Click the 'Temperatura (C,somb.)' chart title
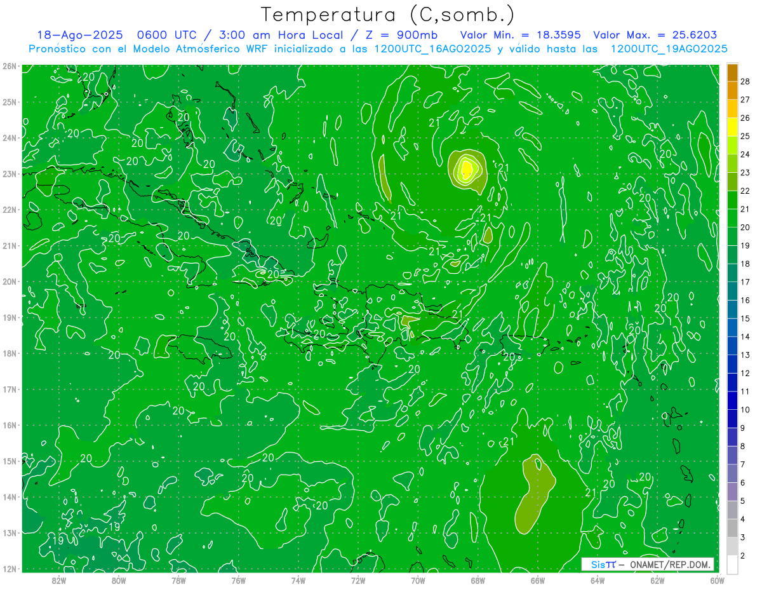 [x=387, y=14]
